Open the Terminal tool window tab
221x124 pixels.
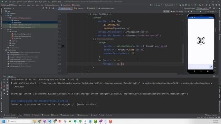(x=45, y=115)
